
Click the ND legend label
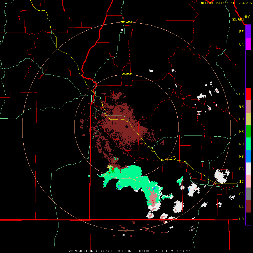click(241, 219)
